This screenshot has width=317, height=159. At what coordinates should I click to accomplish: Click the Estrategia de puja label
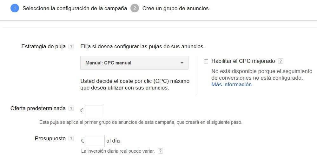43,47
